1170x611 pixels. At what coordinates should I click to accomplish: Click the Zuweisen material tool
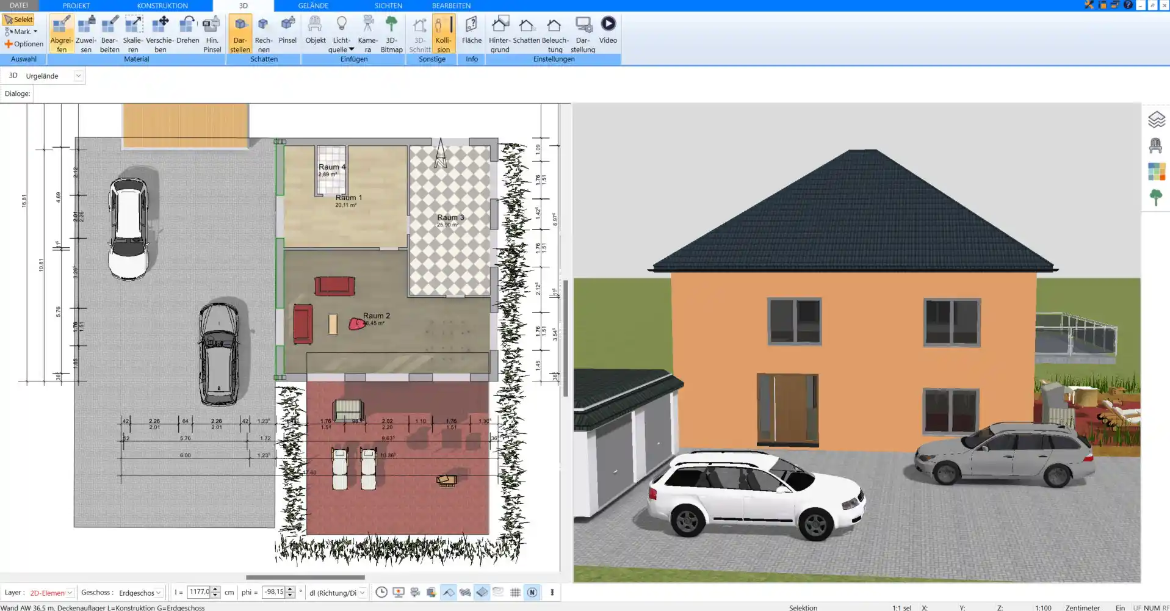pos(86,34)
